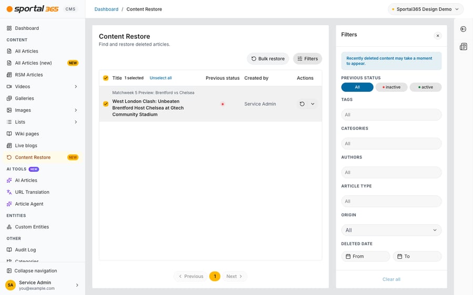The image size is (473, 295).
Task: Pick a Deleted Date To value
Action: (417, 257)
